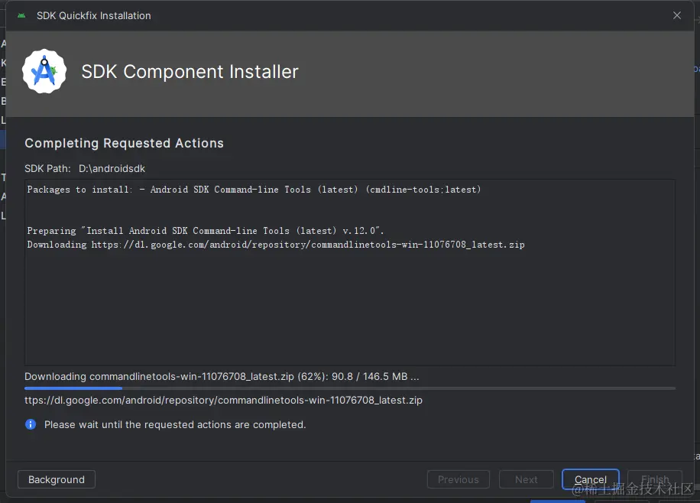Close the SDK Quickfix Installation dialog
The width and height of the screenshot is (700, 503).
(x=677, y=15)
